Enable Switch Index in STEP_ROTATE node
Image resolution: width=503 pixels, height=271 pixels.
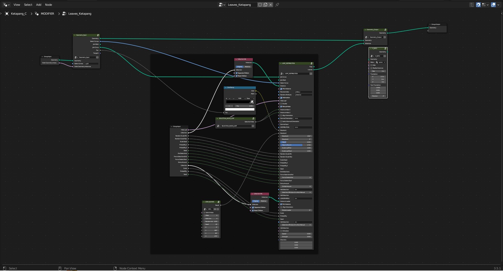204,213
